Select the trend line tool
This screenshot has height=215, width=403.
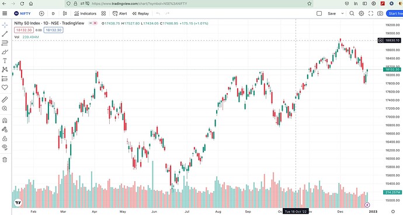[5, 34]
